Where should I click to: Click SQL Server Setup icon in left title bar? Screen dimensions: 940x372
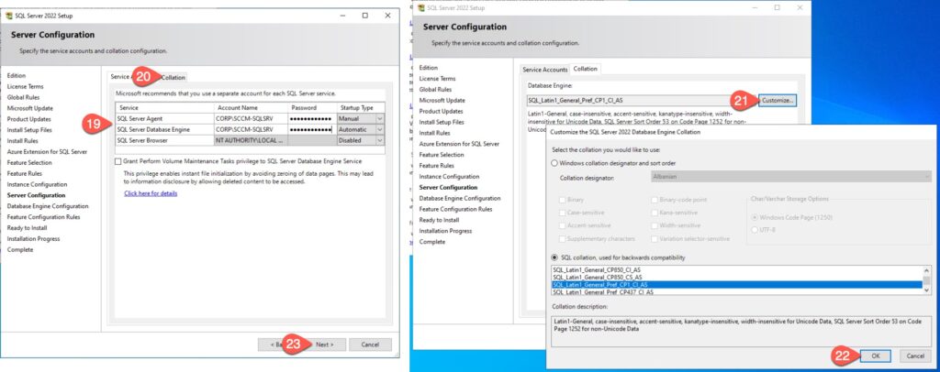(x=9, y=15)
